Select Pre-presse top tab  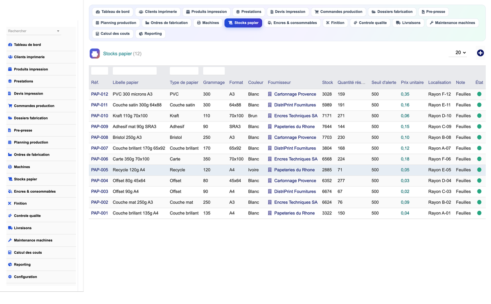point(433,12)
